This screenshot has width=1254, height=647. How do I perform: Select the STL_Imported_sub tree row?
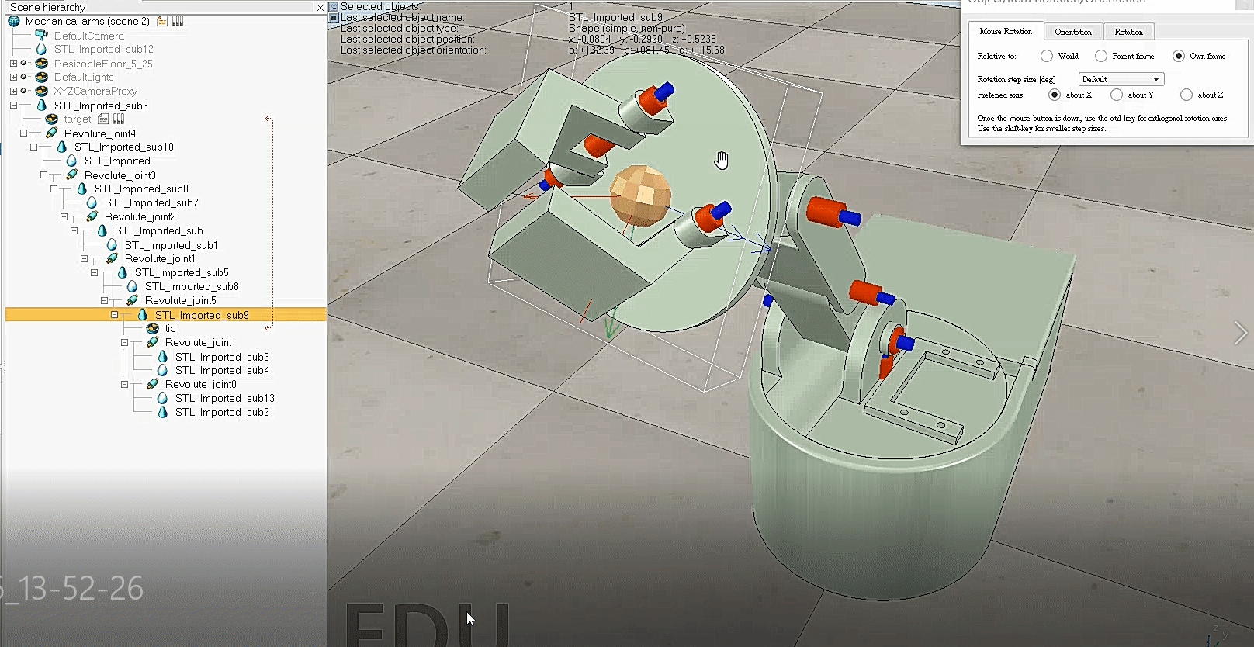tap(158, 230)
